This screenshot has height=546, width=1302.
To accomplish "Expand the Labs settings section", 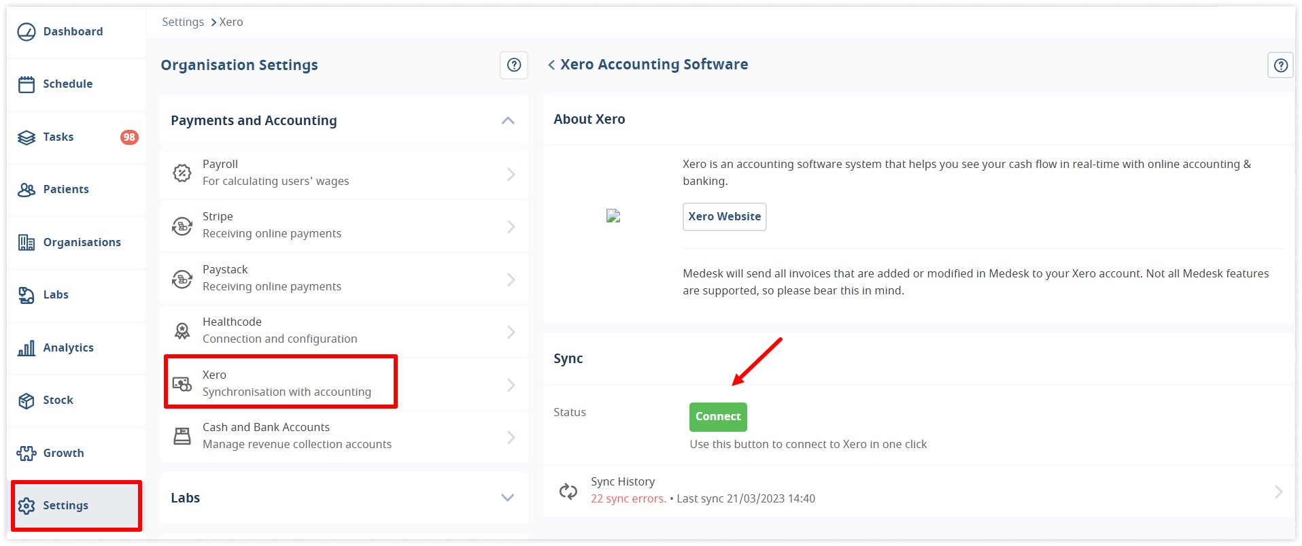I will pyautogui.click(x=507, y=498).
